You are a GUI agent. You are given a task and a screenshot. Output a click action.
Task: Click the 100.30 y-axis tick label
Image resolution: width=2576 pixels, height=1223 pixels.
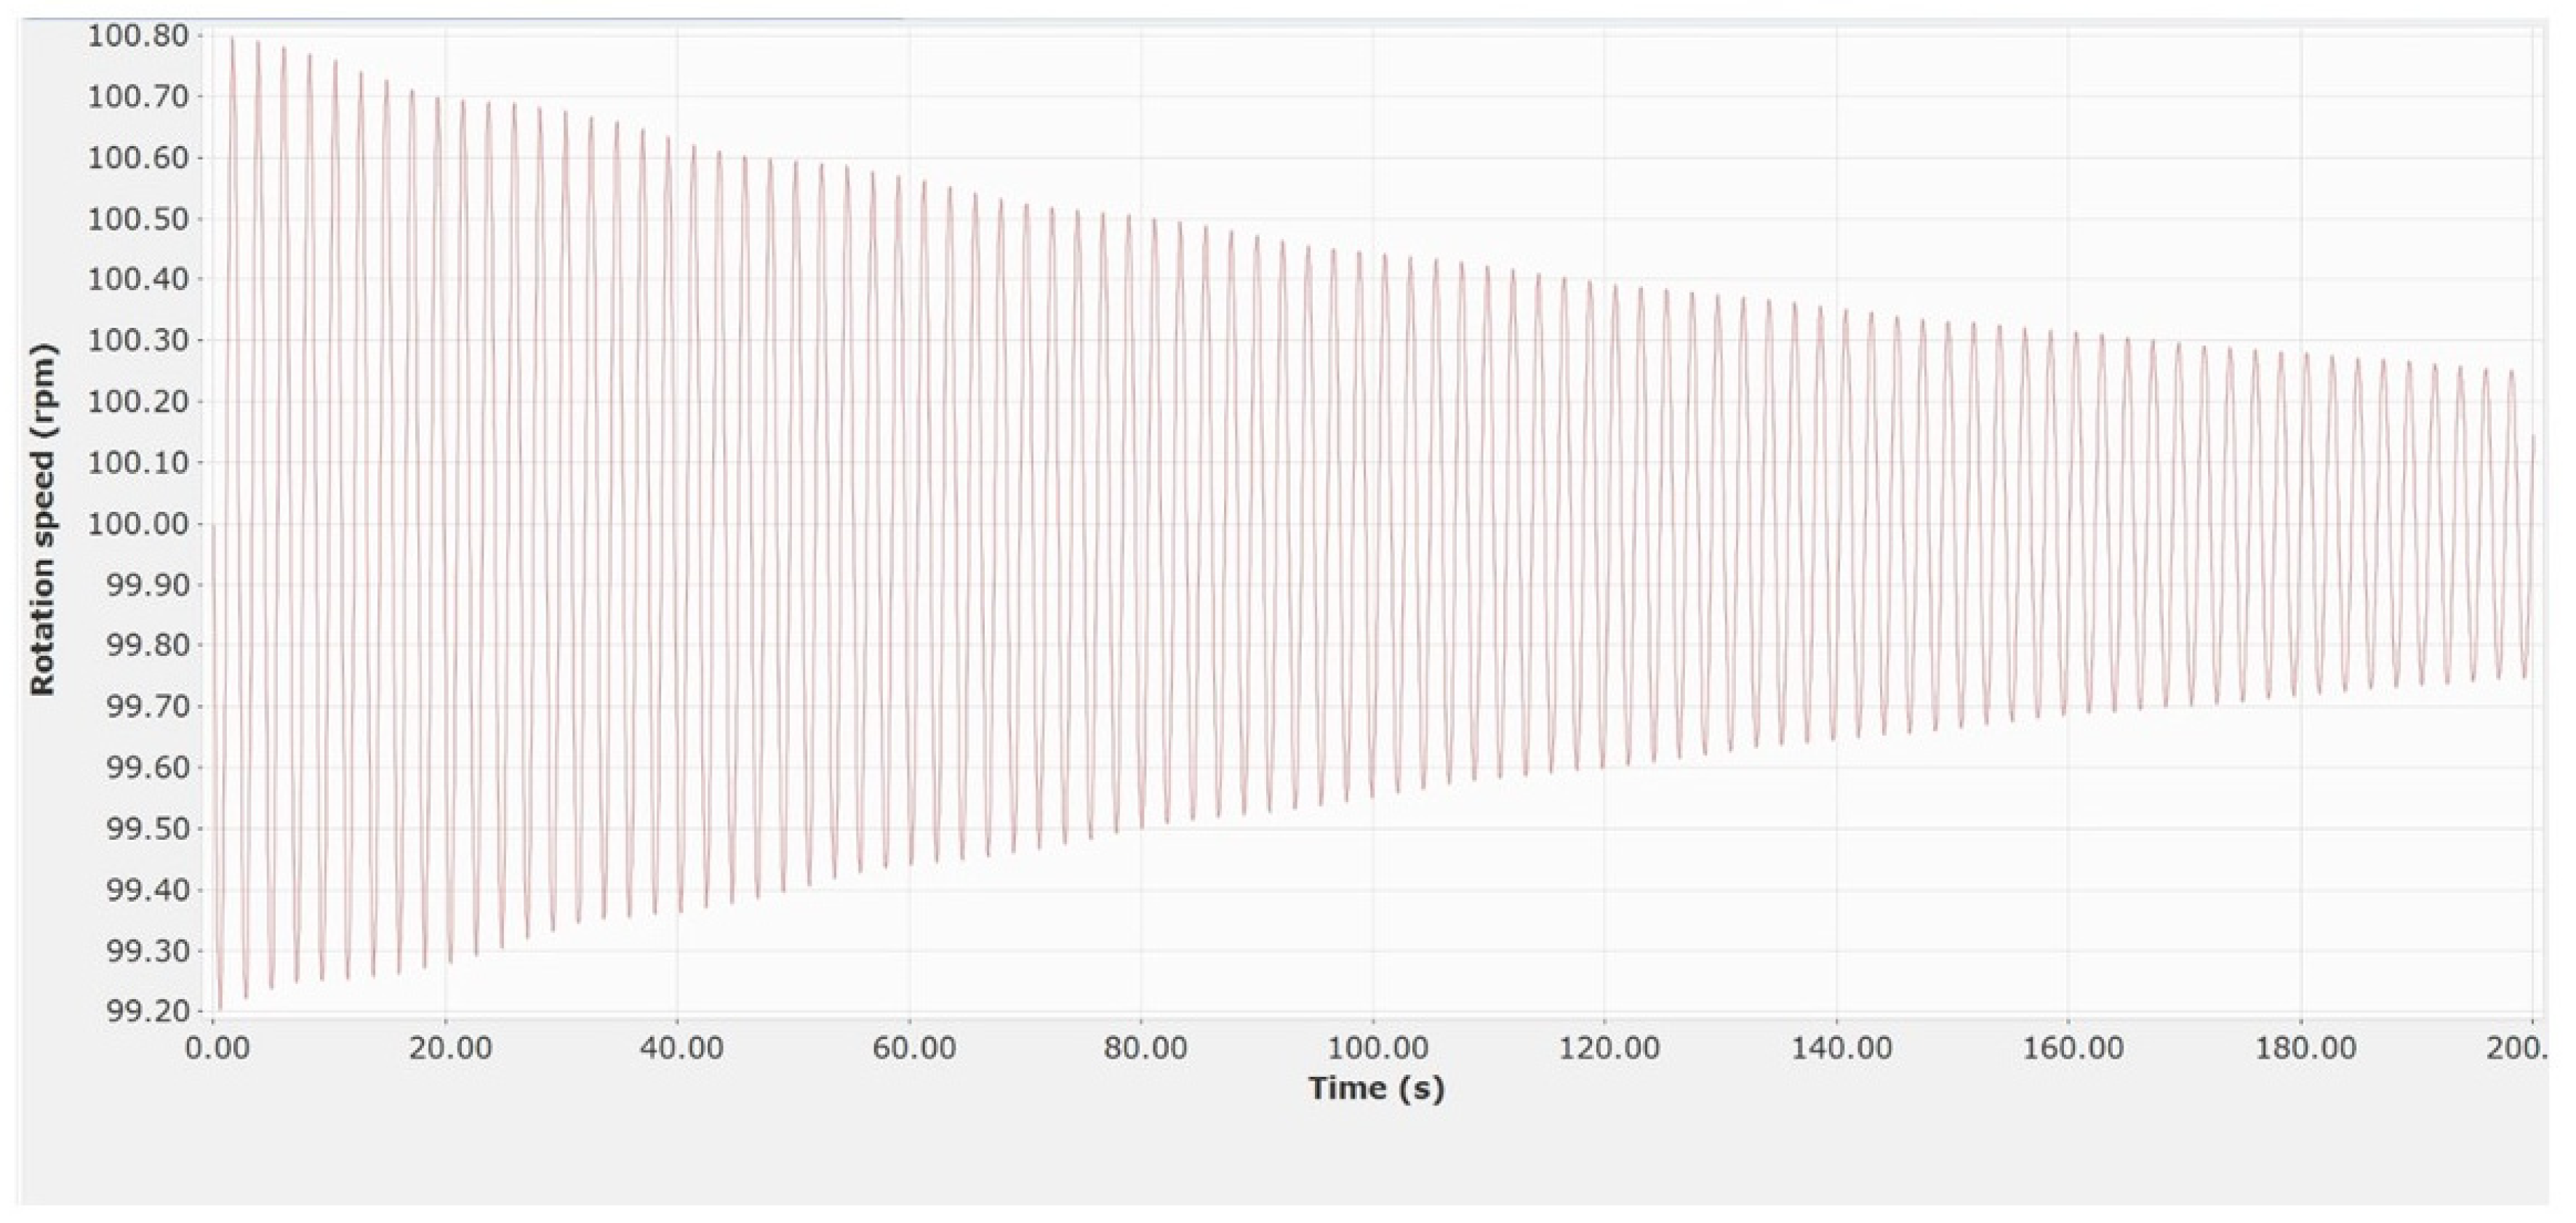(x=138, y=341)
